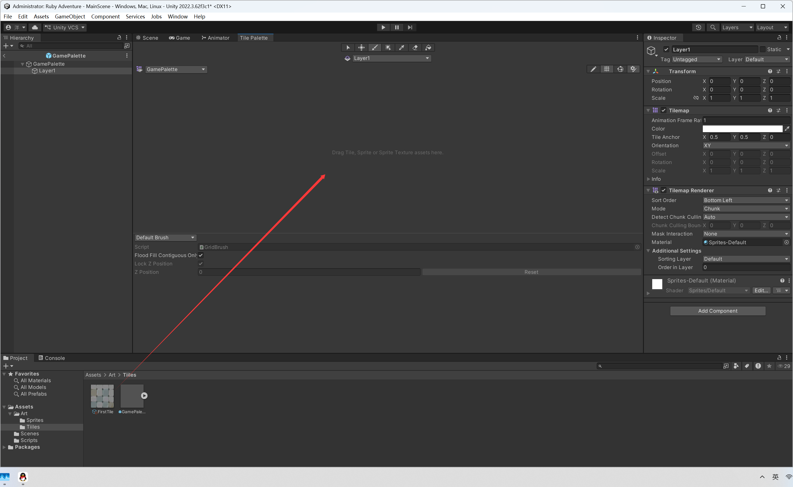This screenshot has width=793, height=487.
Task: Select the Eraser tool
Action: pos(415,48)
